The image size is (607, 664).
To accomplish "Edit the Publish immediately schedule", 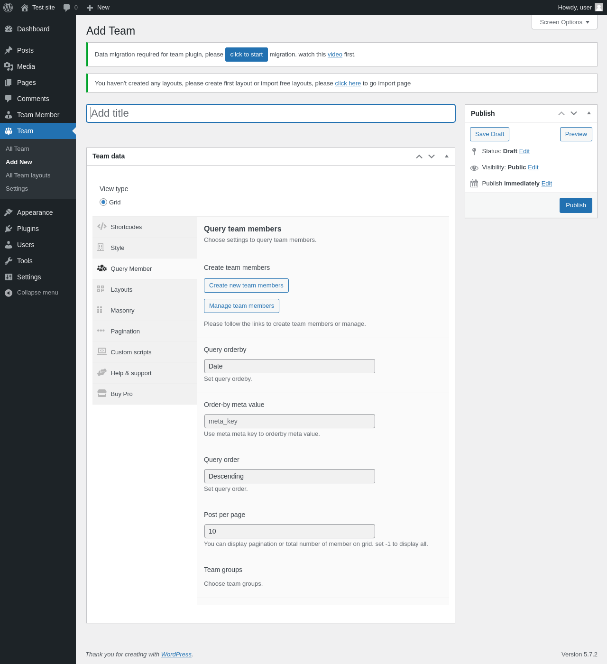I will 547,184.
